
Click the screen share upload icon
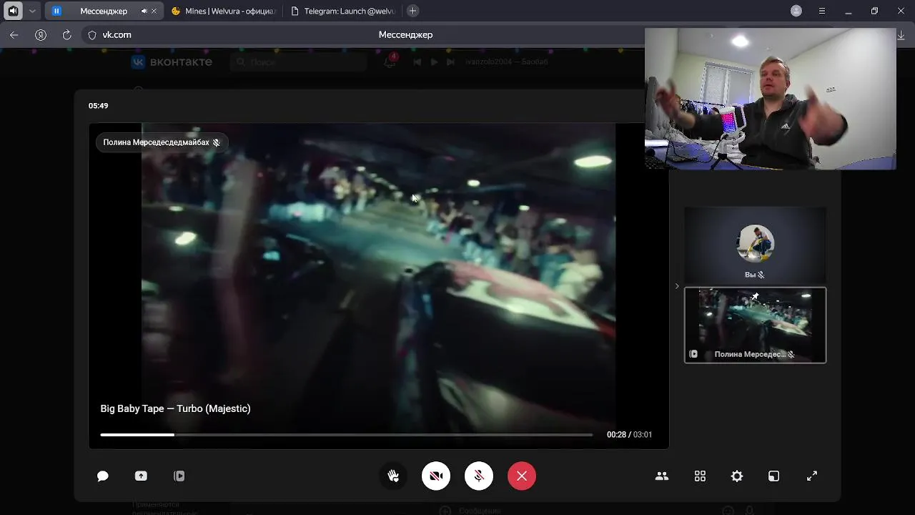[x=141, y=476]
